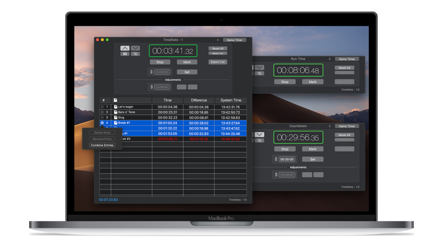Click the HH:MM:SS adjustments field in TimeStats - 1
Screen dimensions: 444x241
coord(162,87)
